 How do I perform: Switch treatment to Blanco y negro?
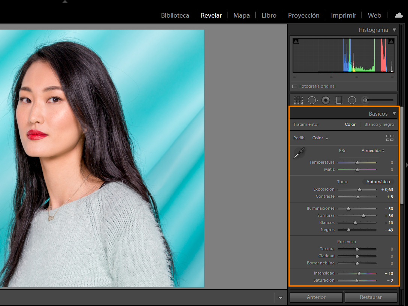pos(379,124)
